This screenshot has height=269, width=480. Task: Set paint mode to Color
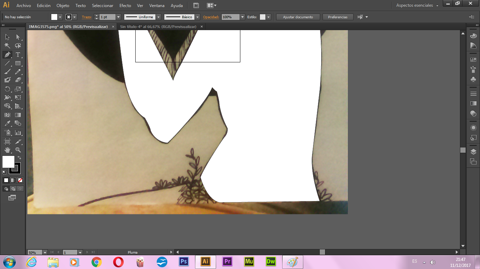coord(6,180)
